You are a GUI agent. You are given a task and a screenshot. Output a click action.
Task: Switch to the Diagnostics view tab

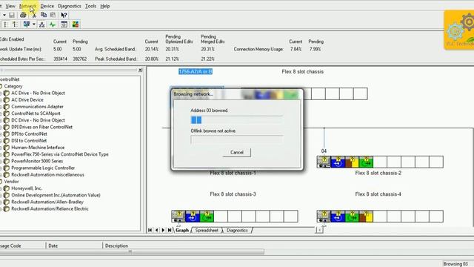tap(237, 231)
